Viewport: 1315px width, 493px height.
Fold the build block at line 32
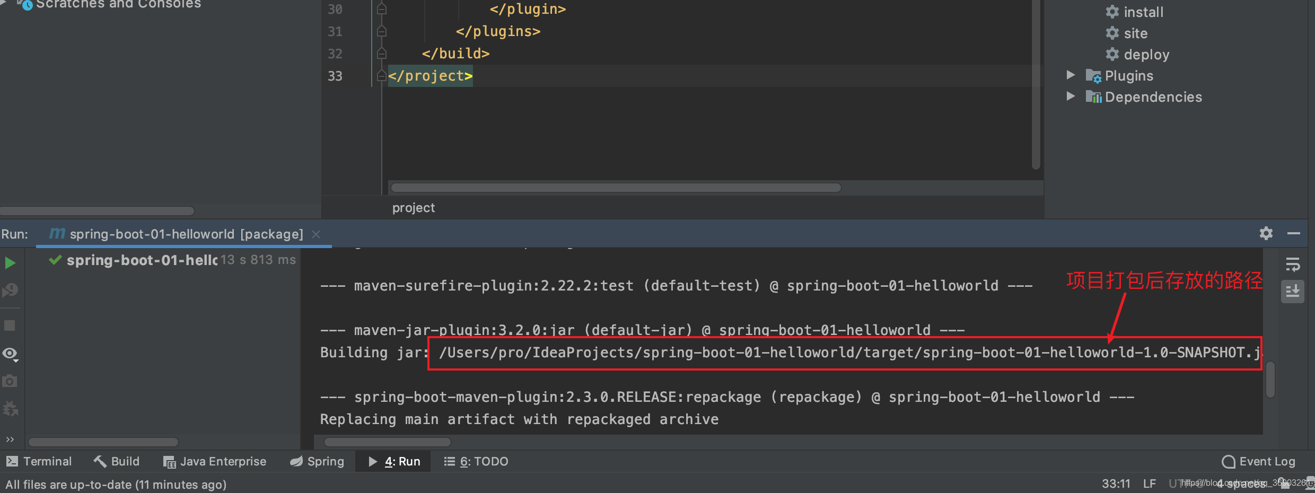point(381,54)
